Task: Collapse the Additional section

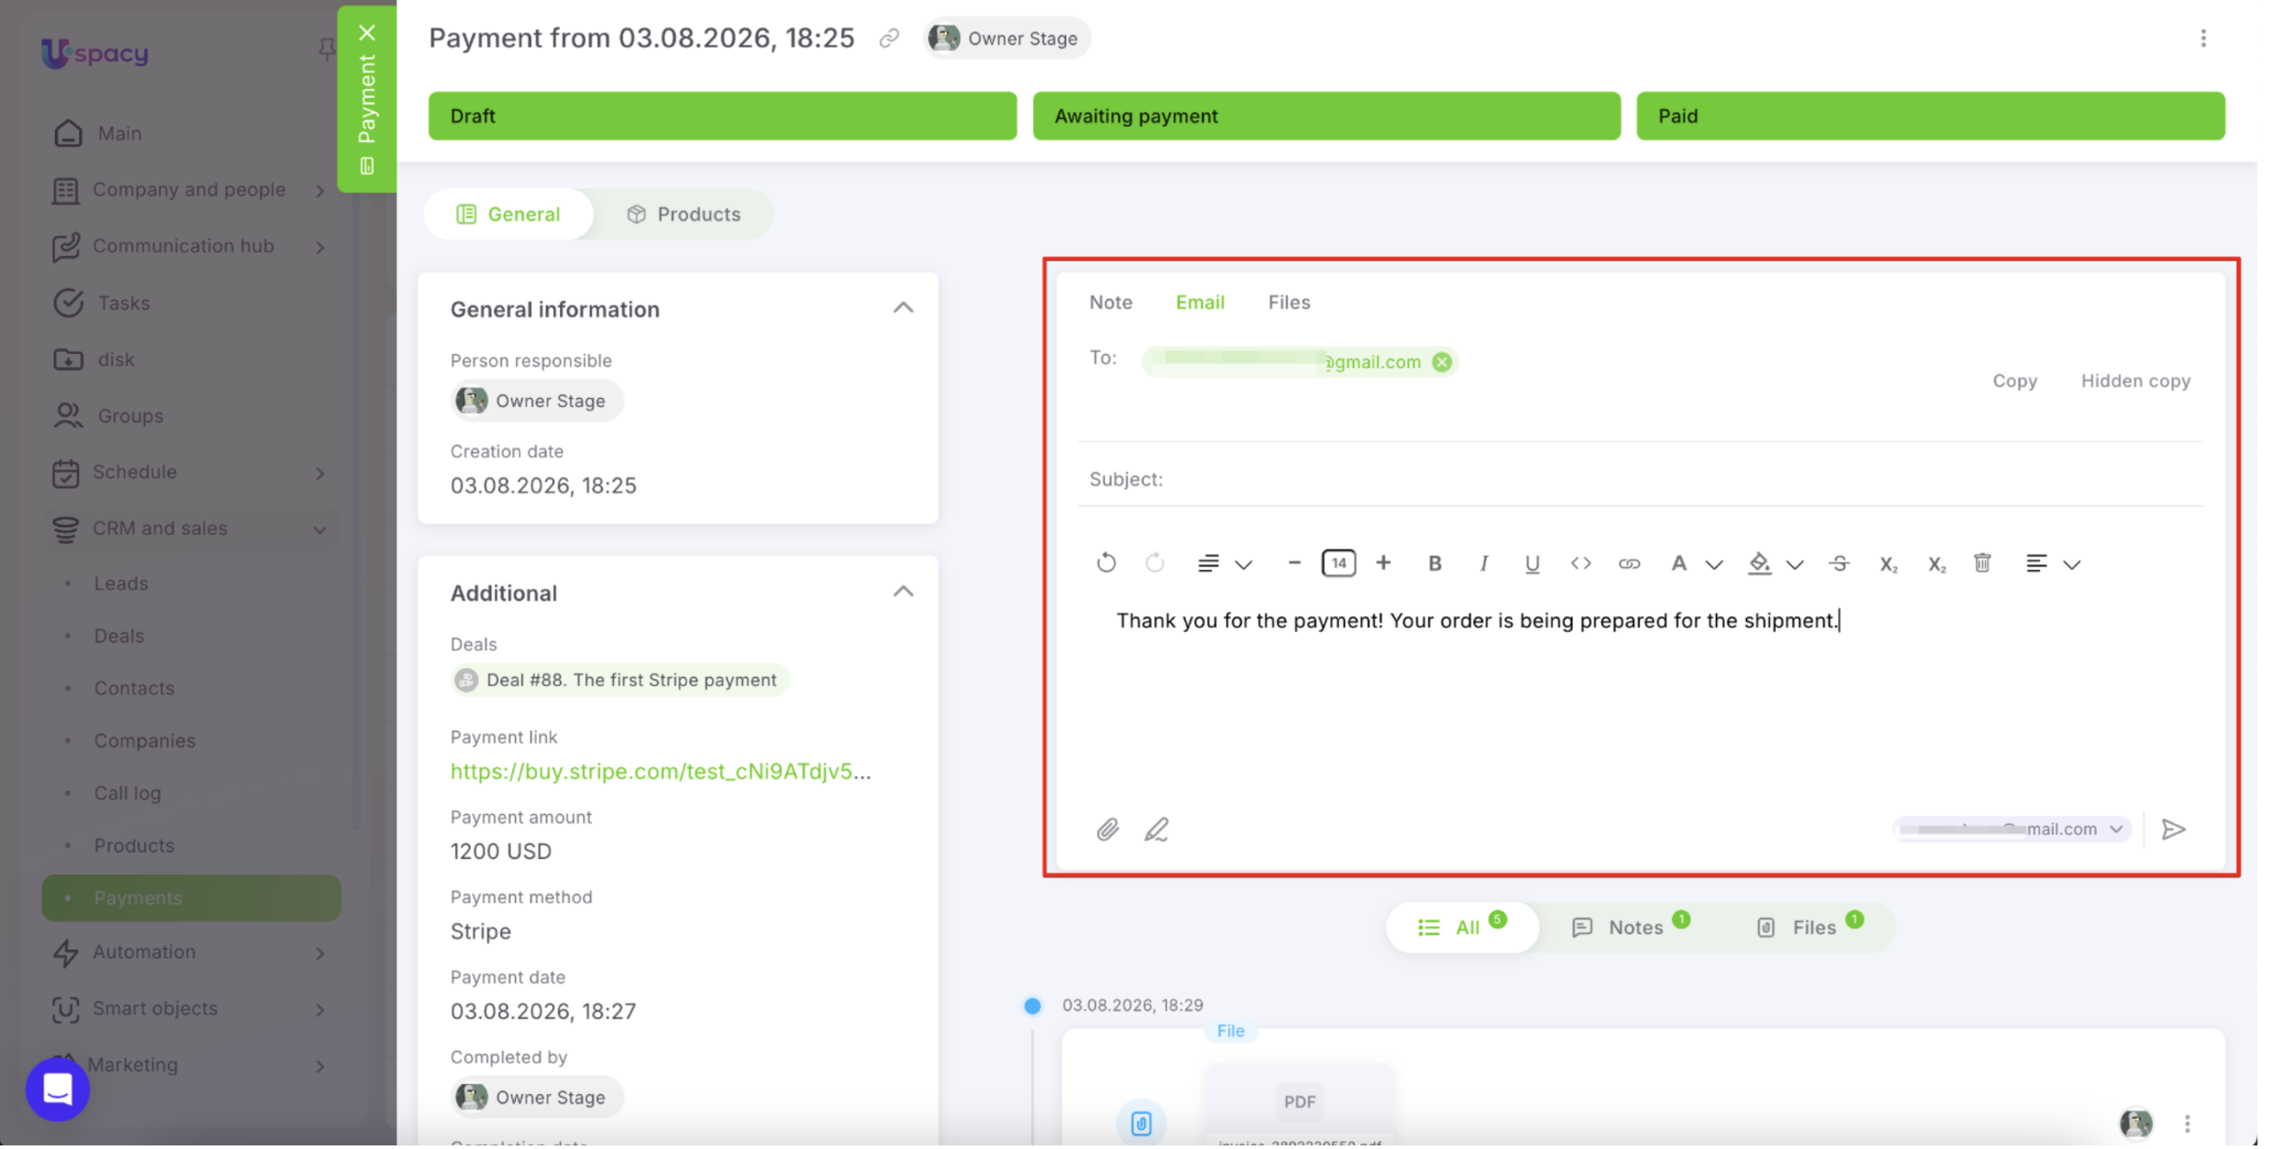Action: pyautogui.click(x=902, y=593)
